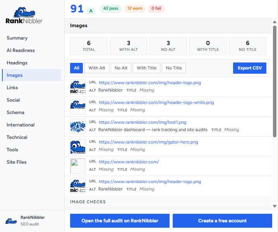Filter images with No Alt
The width and height of the screenshot is (278, 232).
click(121, 68)
